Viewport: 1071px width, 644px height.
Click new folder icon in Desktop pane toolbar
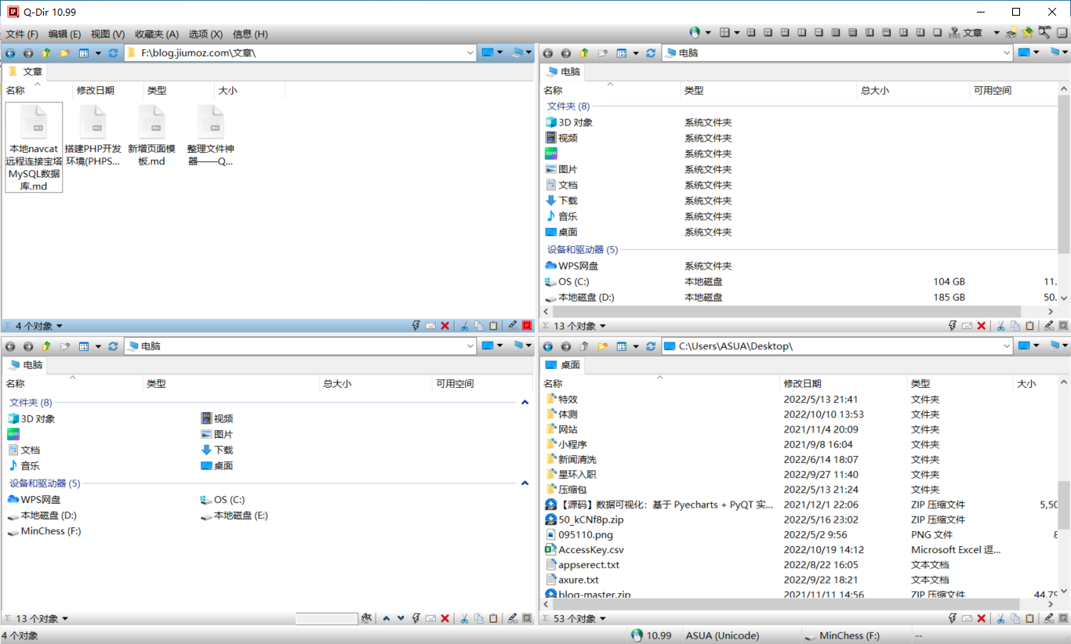[602, 346]
